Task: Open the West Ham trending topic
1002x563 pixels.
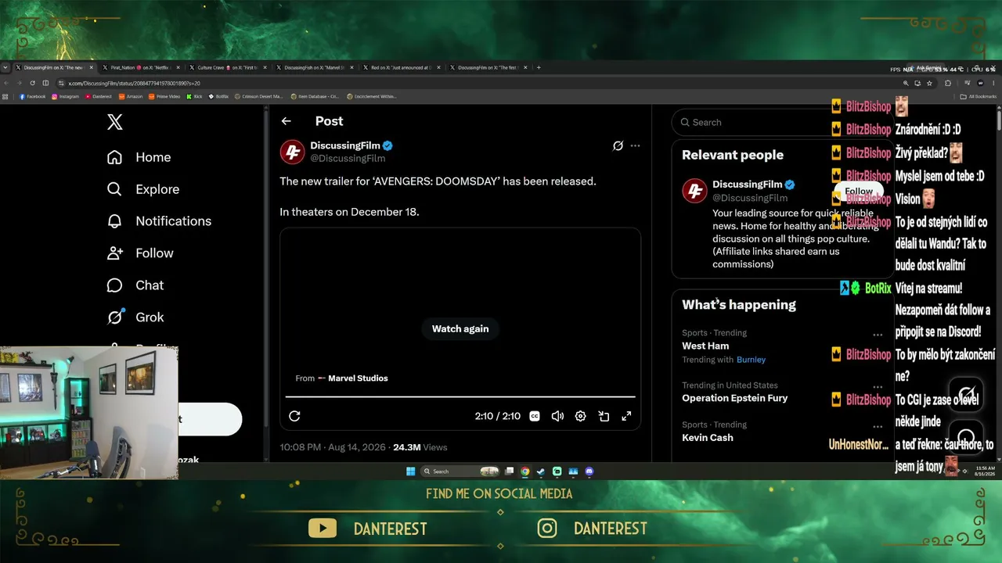Action: pos(705,346)
